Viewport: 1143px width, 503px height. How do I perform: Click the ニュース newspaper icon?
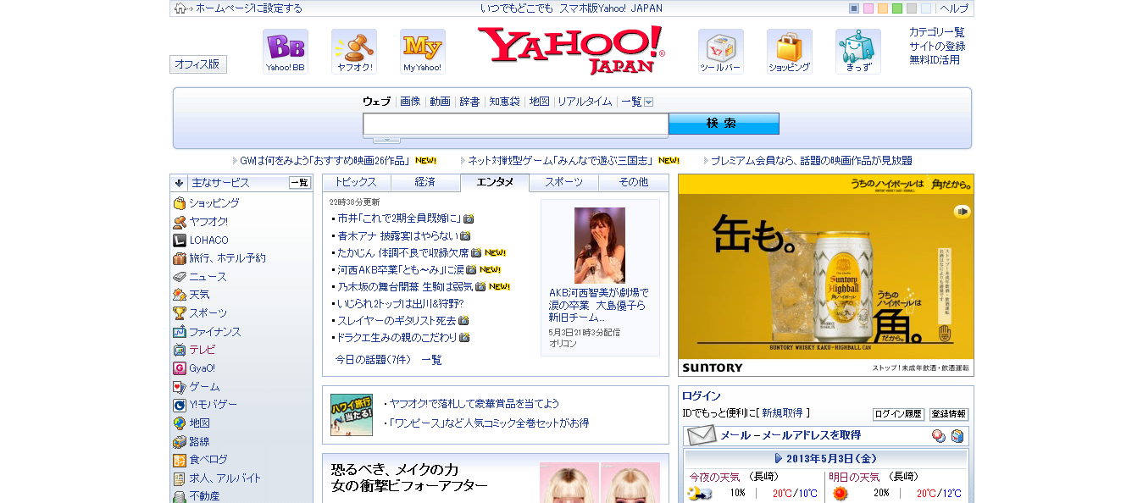click(x=180, y=277)
